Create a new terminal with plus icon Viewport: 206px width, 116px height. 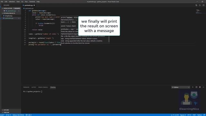tap(193, 87)
